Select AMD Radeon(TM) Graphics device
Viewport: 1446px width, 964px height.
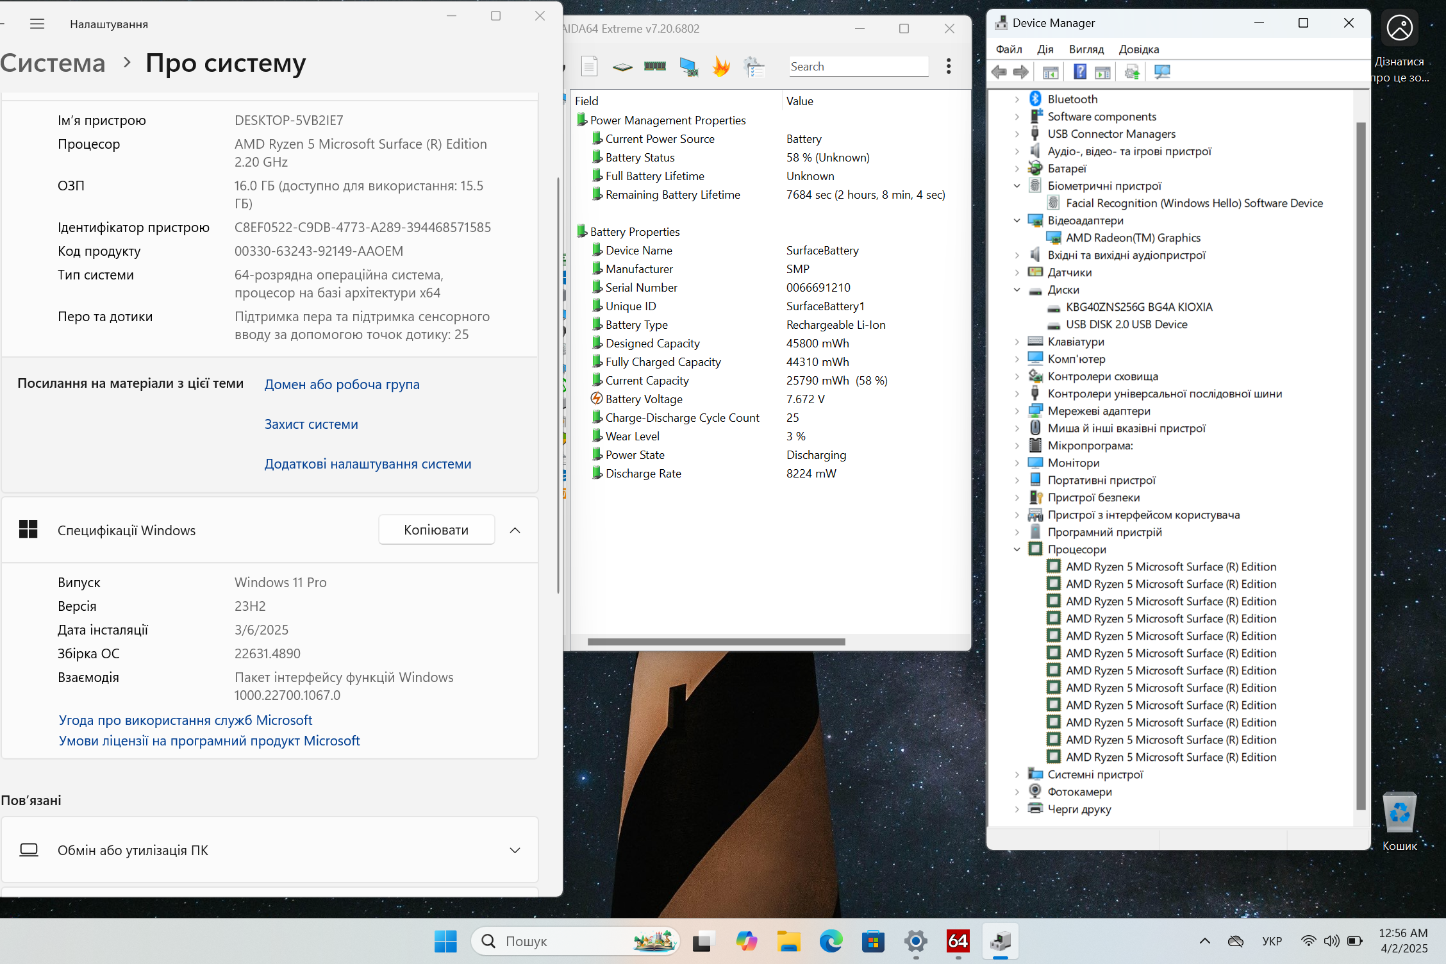point(1133,238)
